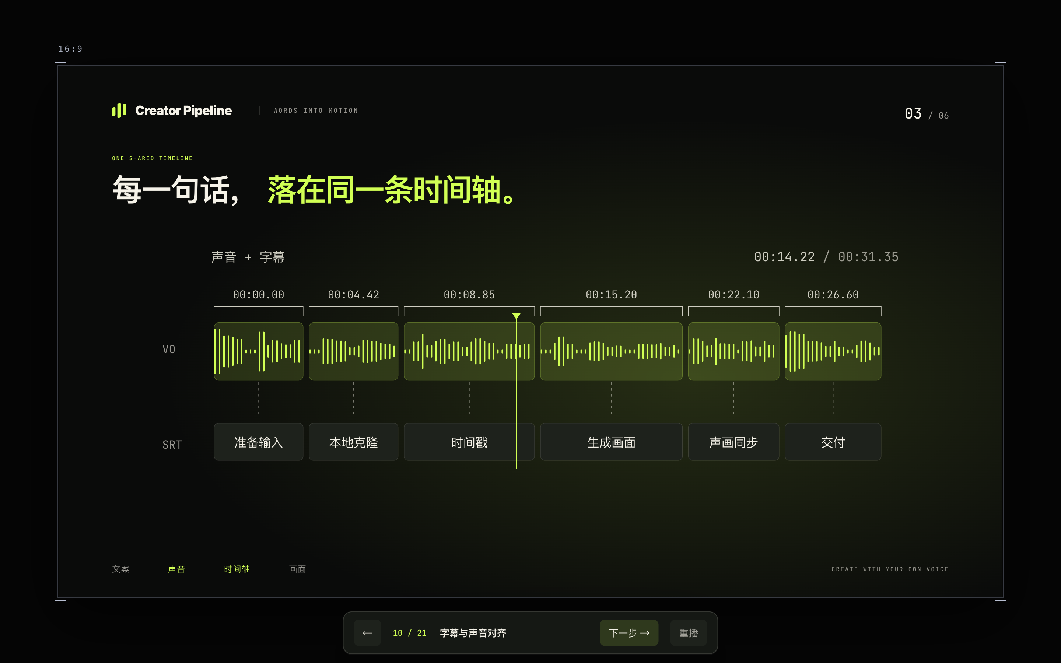Viewport: 1061px width, 663px height.
Task: Click the Creator Pipeline title text
Action: tap(183, 110)
